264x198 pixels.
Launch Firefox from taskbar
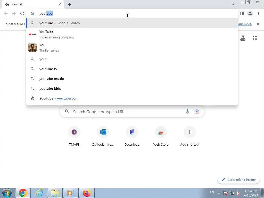coord(87,193)
